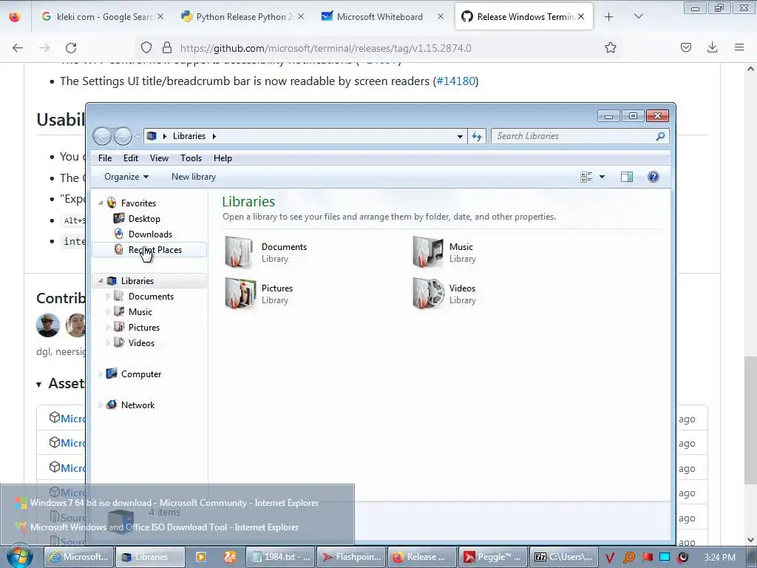Open the Documents library icon
The width and height of the screenshot is (757, 568).
pyautogui.click(x=239, y=252)
